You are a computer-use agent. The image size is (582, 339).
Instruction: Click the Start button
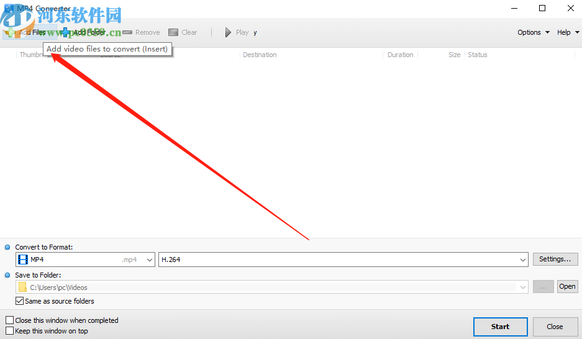[501, 327]
